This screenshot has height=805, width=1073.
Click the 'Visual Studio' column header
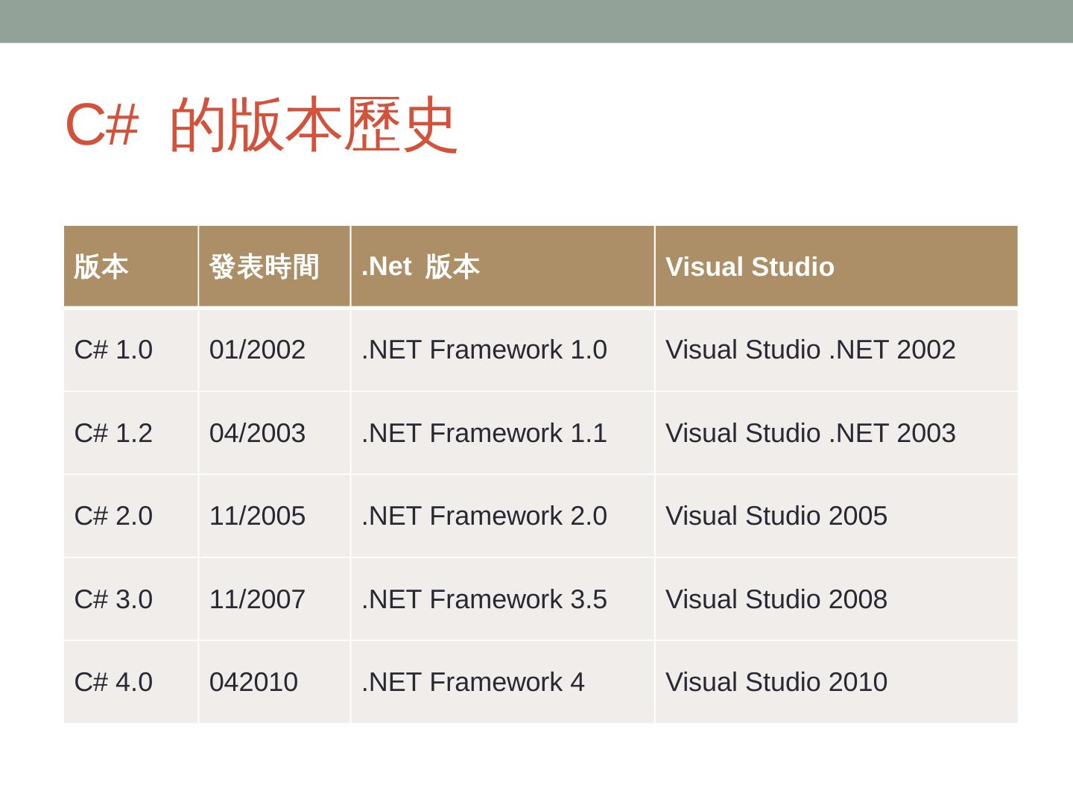tap(750, 267)
